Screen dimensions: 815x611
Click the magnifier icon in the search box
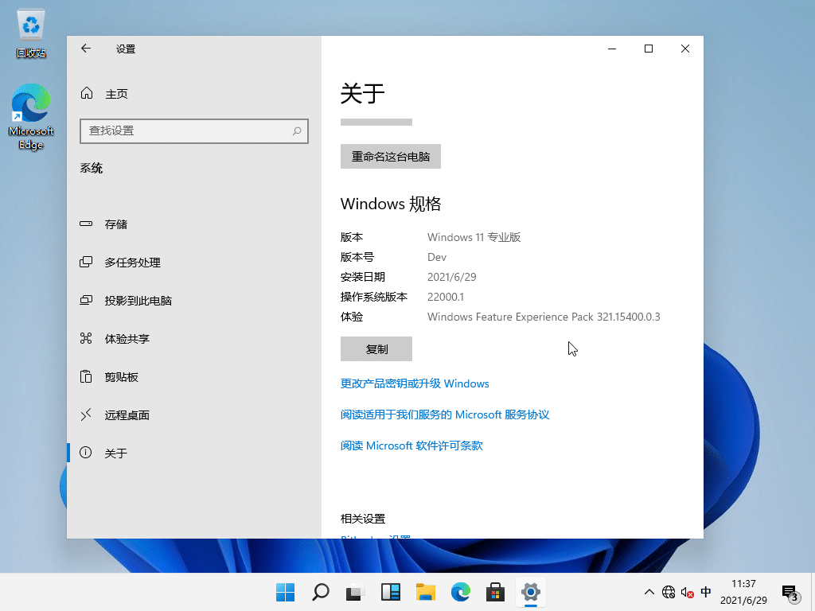[x=297, y=131]
